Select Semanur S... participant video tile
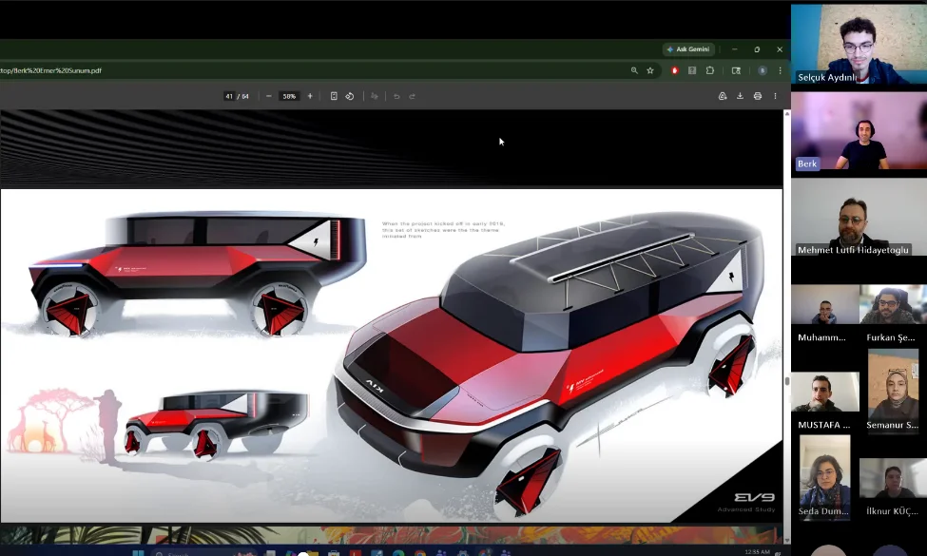This screenshot has height=556, width=927. point(893,390)
